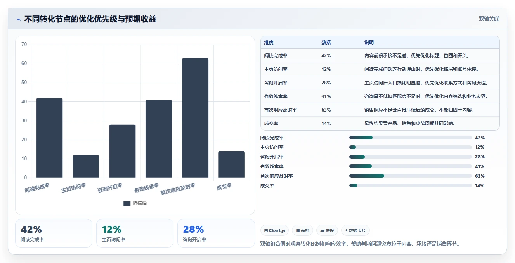Click the 维度 table column header
Screen dimensions: 515x263
coord(269,43)
